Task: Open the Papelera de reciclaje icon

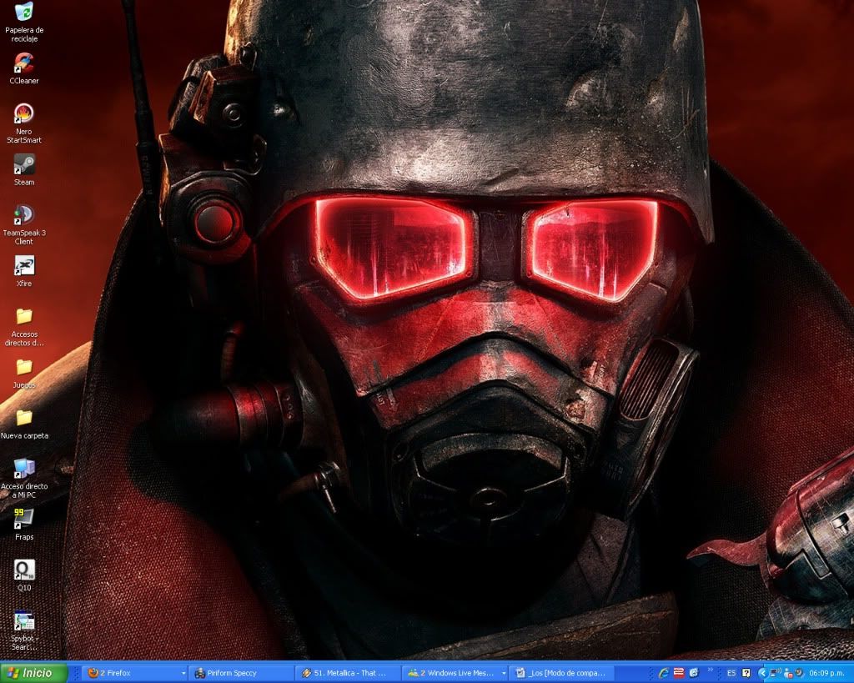Action: [x=24, y=13]
